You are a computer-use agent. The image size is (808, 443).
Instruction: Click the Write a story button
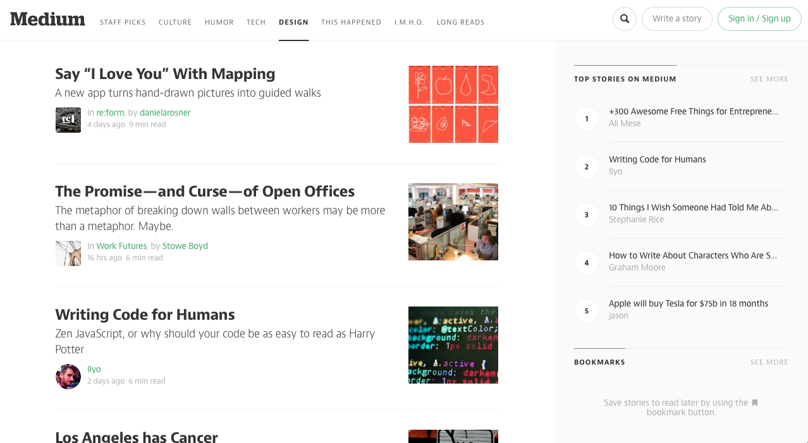tap(677, 19)
